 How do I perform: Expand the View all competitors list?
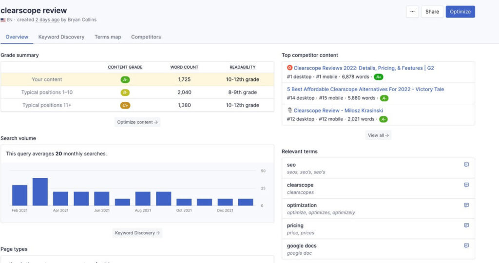(x=378, y=135)
